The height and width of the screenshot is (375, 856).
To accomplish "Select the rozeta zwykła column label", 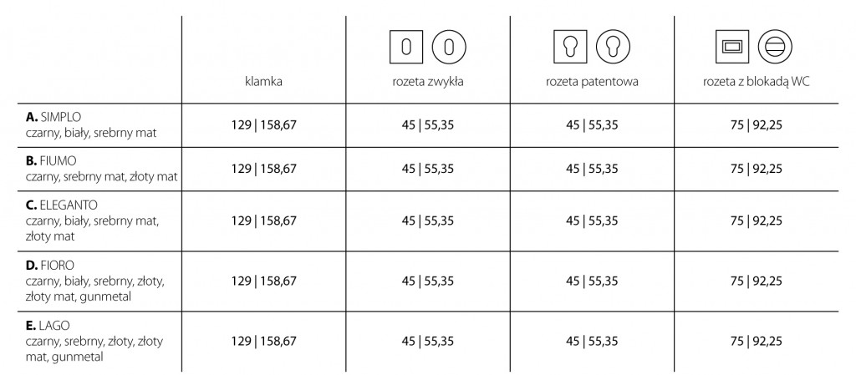I will [x=428, y=83].
